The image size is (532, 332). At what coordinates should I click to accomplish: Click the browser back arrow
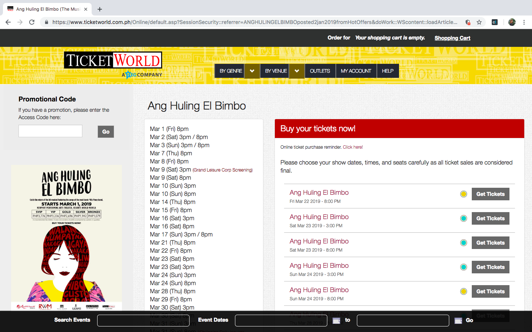(x=8, y=22)
